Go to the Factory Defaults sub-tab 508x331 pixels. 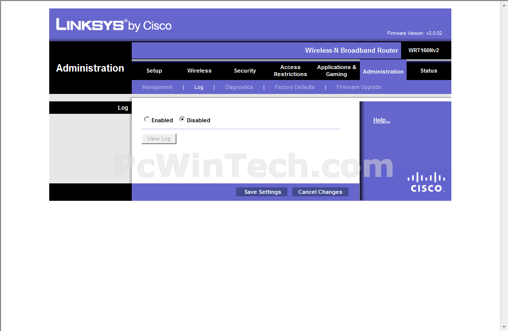(294, 87)
